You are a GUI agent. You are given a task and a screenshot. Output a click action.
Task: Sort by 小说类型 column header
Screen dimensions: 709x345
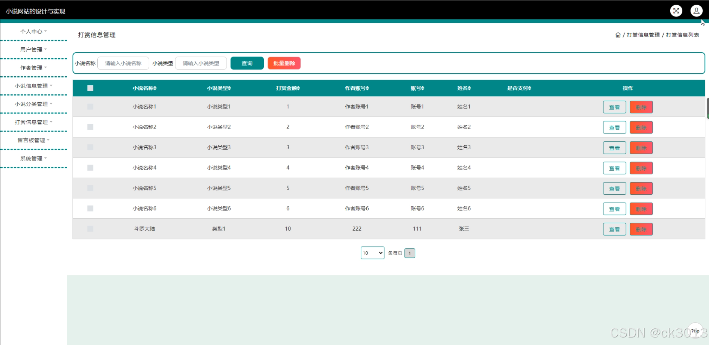[x=219, y=88]
